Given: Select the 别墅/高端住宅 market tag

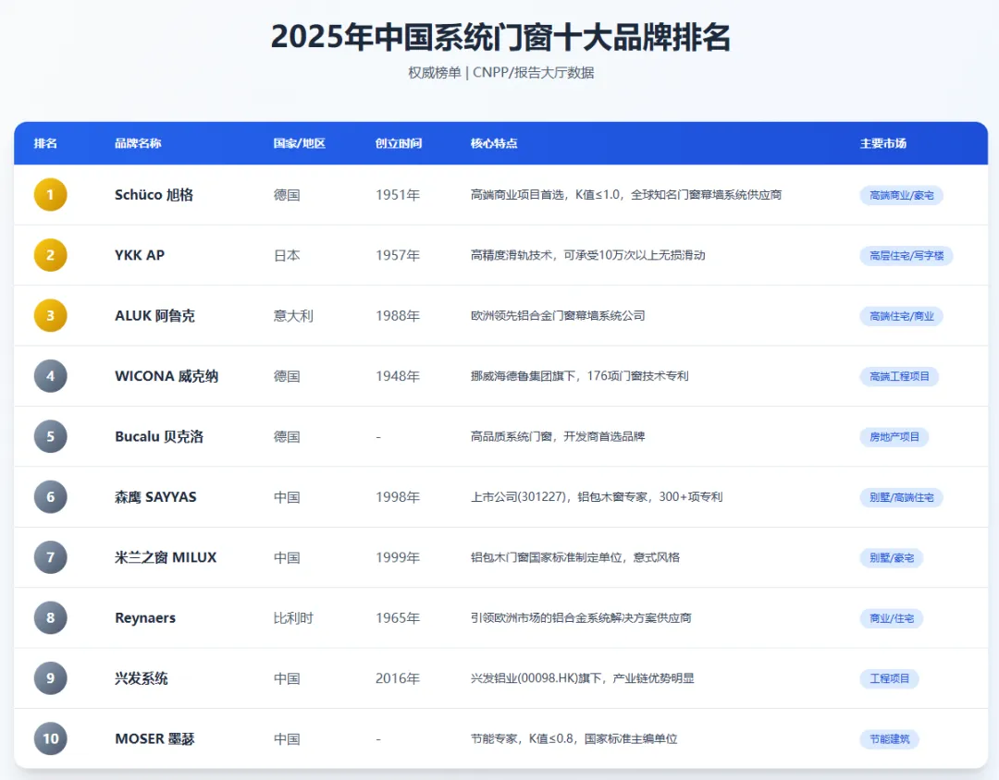Looking at the screenshot, I should pyautogui.click(x=902, y=498).
